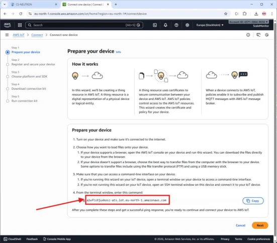Screen dimensions: 277x243
Task: Open the extensions puzzle icon
Action: (244, 14)
